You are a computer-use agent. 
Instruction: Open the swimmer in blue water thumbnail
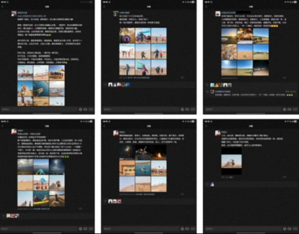click(x=143, y=168)
